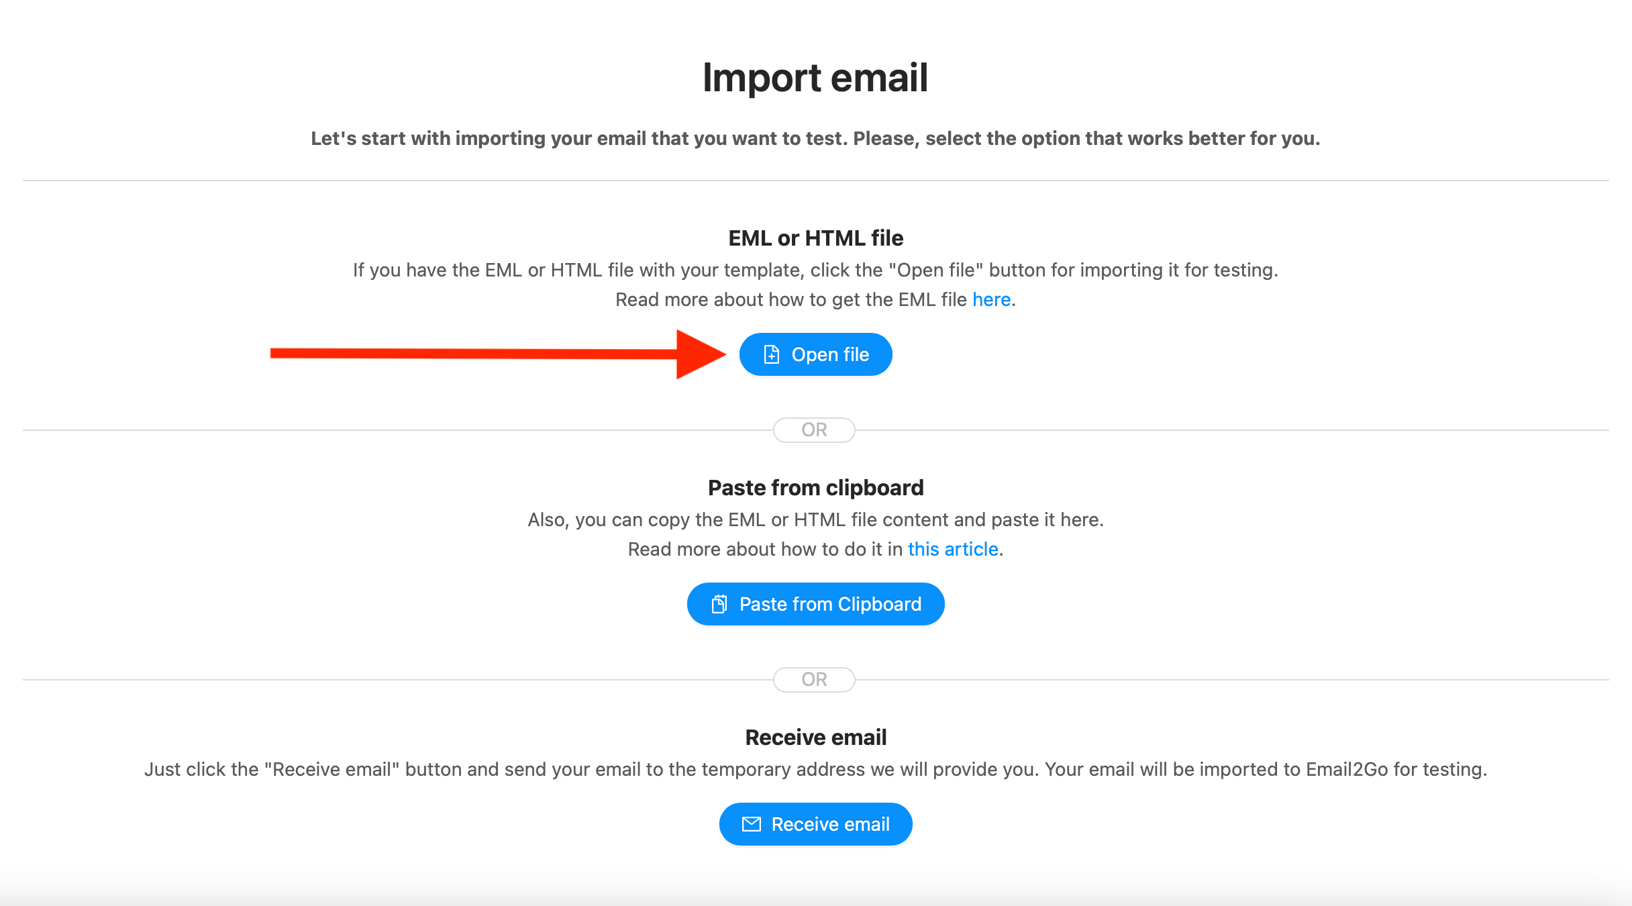Click the OR badge below Open file

814,430
